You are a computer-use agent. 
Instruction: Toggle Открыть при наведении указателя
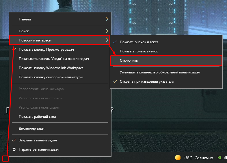tap(166, 81)
